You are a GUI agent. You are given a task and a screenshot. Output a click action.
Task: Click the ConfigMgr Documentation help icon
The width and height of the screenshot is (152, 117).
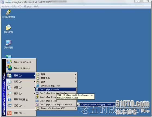click(37, 97)
